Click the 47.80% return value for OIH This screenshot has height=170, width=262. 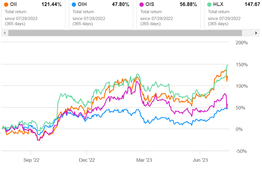[x=121, y=5]
